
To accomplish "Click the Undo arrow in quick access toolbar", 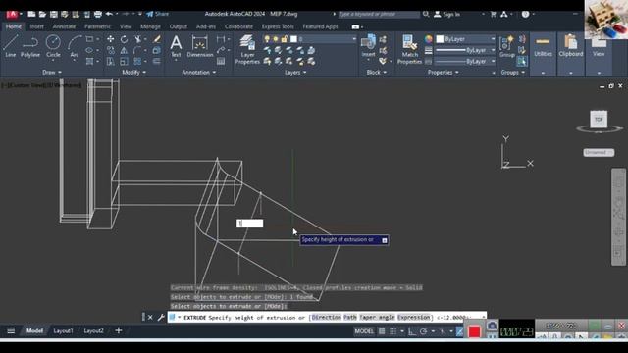I will pyautogui.click(x=109, y=14).
